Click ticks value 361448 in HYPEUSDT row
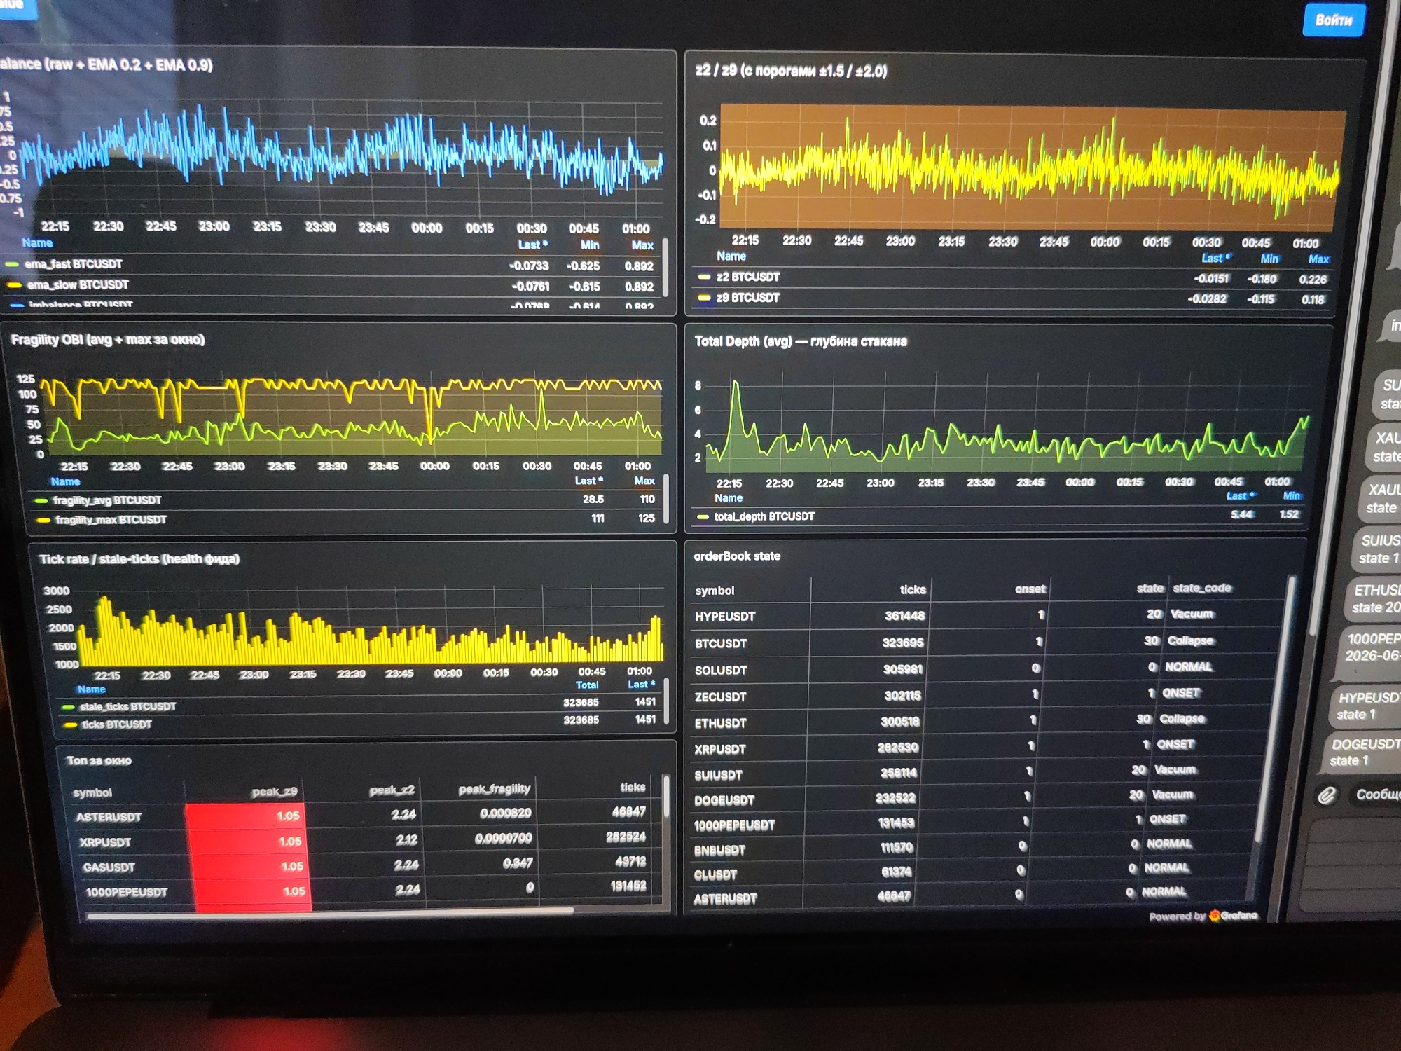The height and width of the screenshot is (1051, 1401). [x=904, y=616]
